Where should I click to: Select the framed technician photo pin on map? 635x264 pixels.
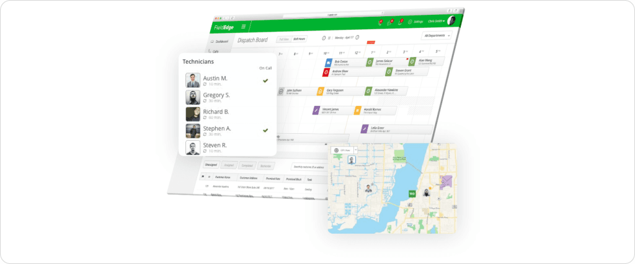point(352,160)
